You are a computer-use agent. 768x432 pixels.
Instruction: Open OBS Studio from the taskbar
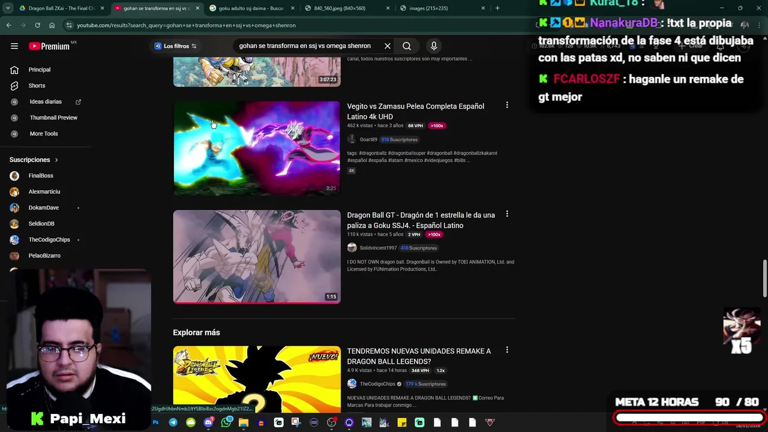[x=331, y=422]
